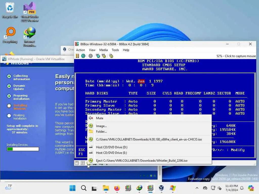The width and height of the screenshot is (259, 194).
Task: Select the Recycle Bin desktop icon
Action: click(x=10, y=10)
